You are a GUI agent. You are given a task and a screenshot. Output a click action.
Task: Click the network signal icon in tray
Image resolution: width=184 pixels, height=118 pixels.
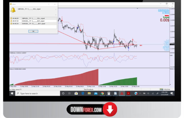(153, 93)
